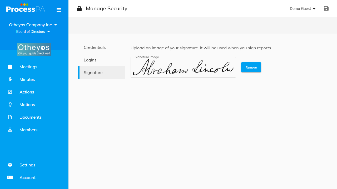Open Motions via the lightbulb icon

(x=10, y=104)
